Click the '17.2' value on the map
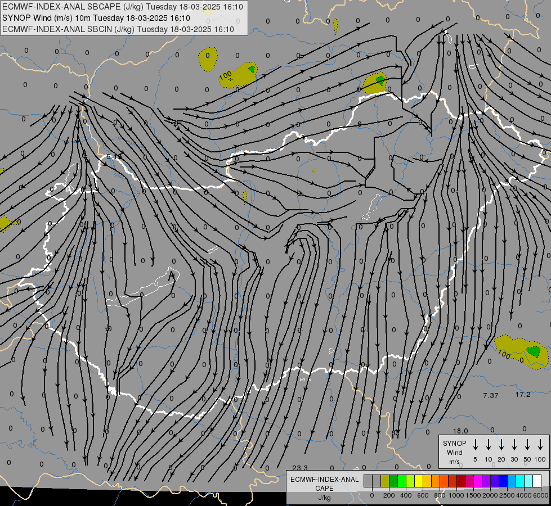The image size is (551, 506). coord(523,394)
